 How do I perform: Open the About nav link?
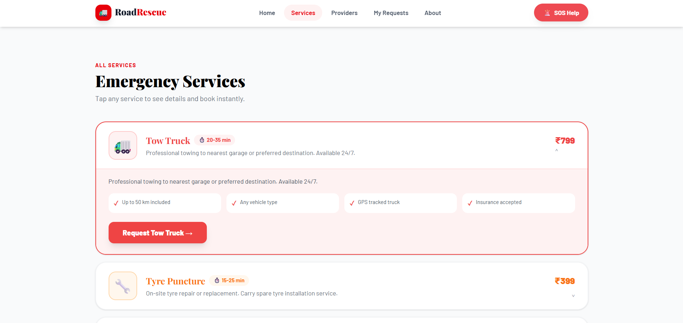(x=433, y=13)
